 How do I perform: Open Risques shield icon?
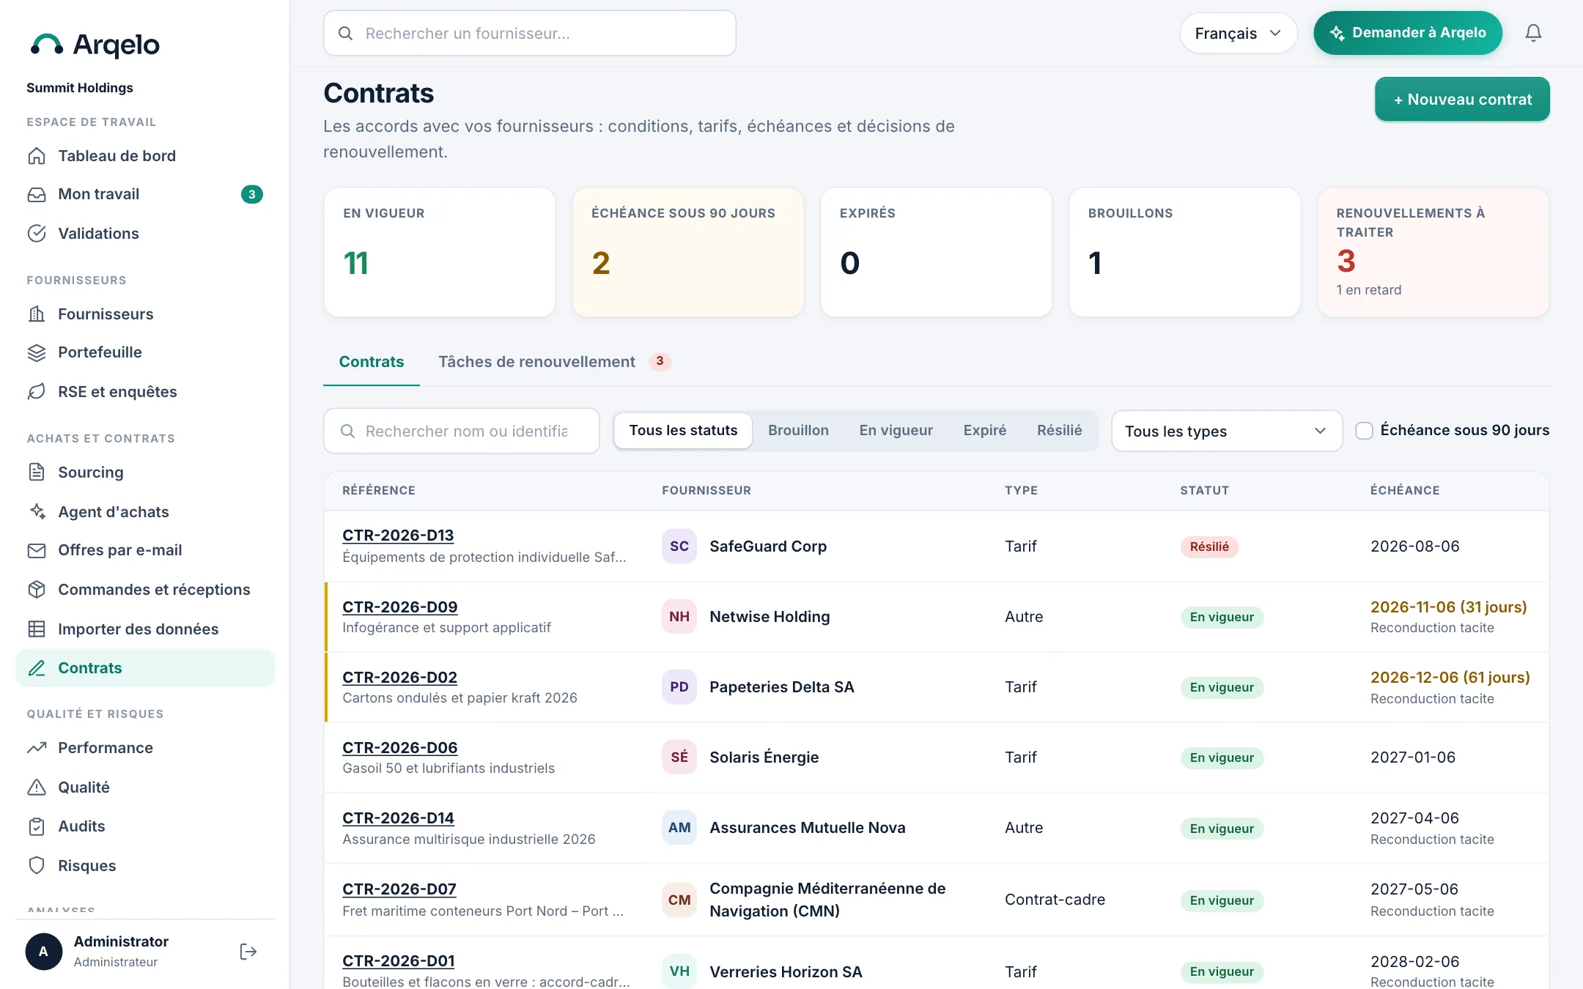[x=37, y=866]
